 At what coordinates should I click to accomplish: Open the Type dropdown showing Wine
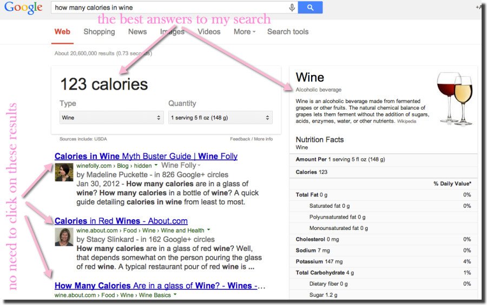click(111, 118)
